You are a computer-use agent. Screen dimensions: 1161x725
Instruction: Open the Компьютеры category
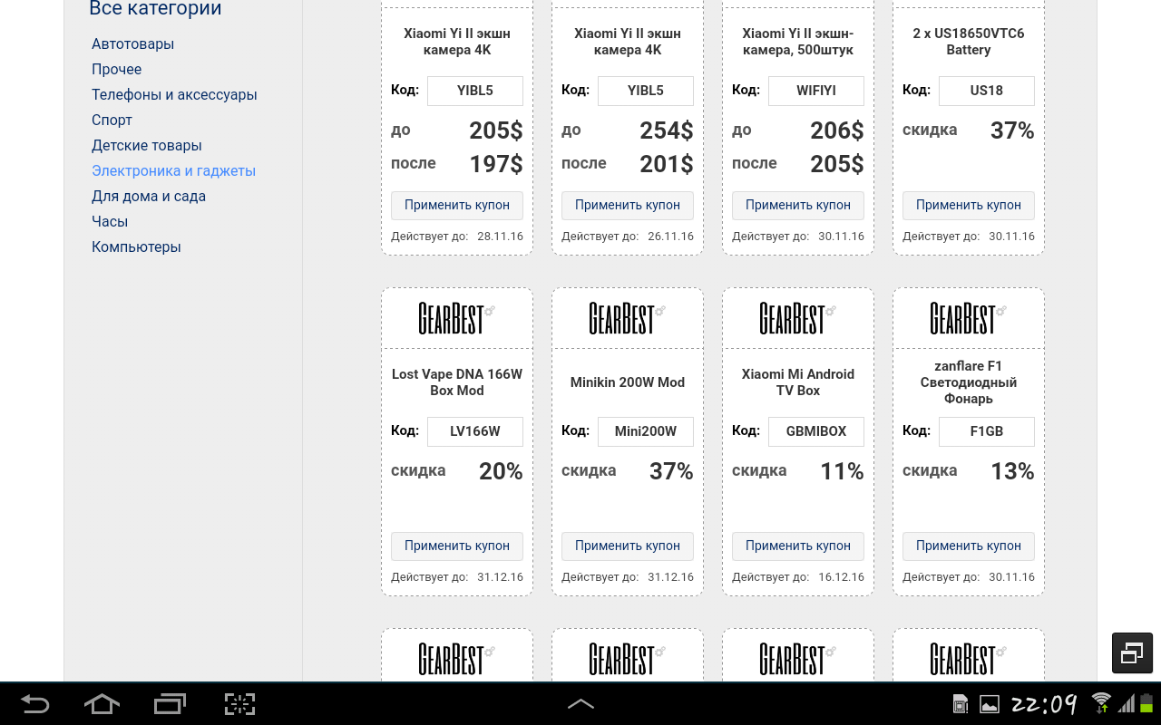pyautogui.click(x=136, y=246)
